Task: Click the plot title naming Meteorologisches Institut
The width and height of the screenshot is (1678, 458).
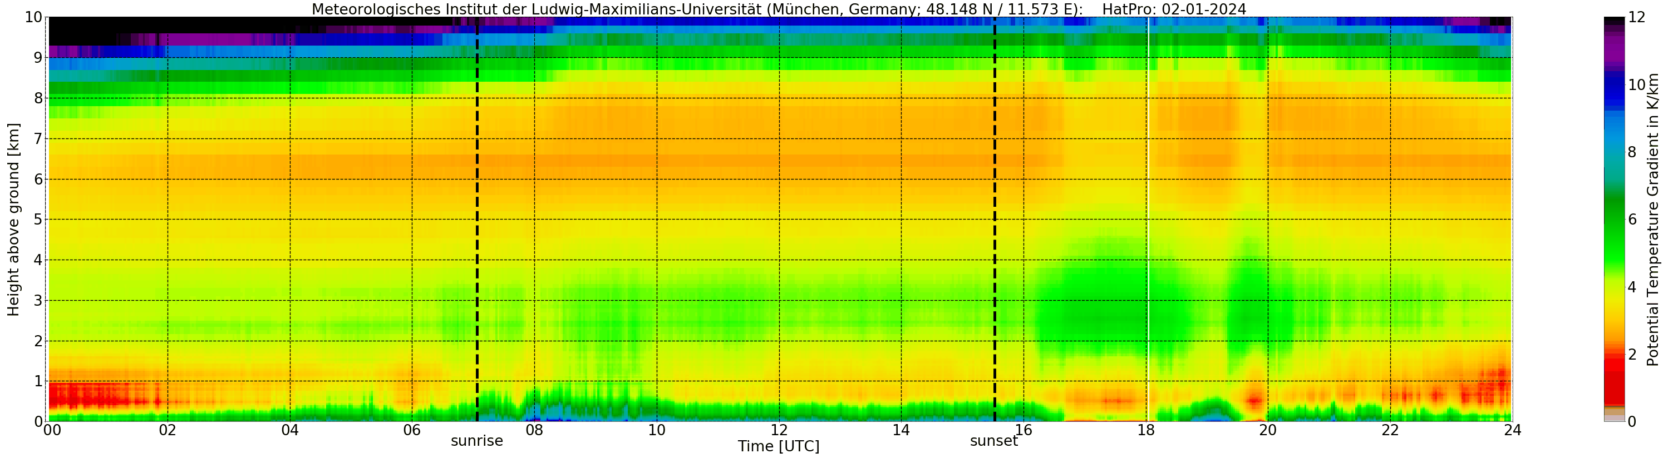Action: point(779,9)
